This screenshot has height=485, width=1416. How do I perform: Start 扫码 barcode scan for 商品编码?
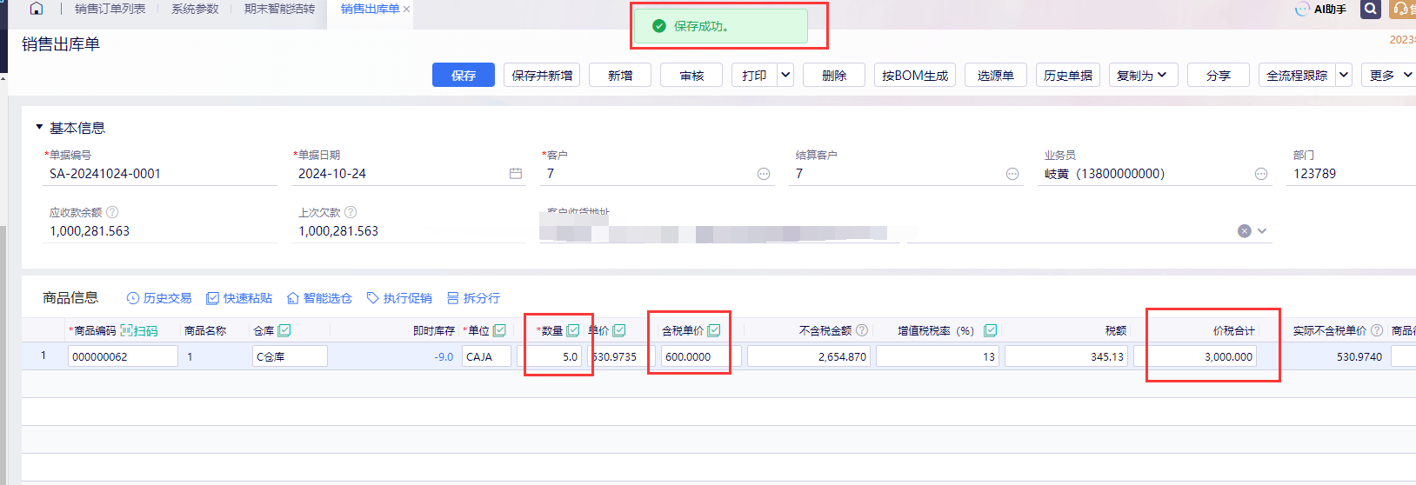(140, 331)
